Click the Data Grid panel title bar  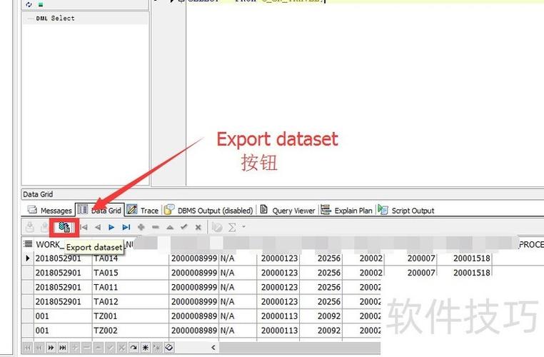click(283, 194)
